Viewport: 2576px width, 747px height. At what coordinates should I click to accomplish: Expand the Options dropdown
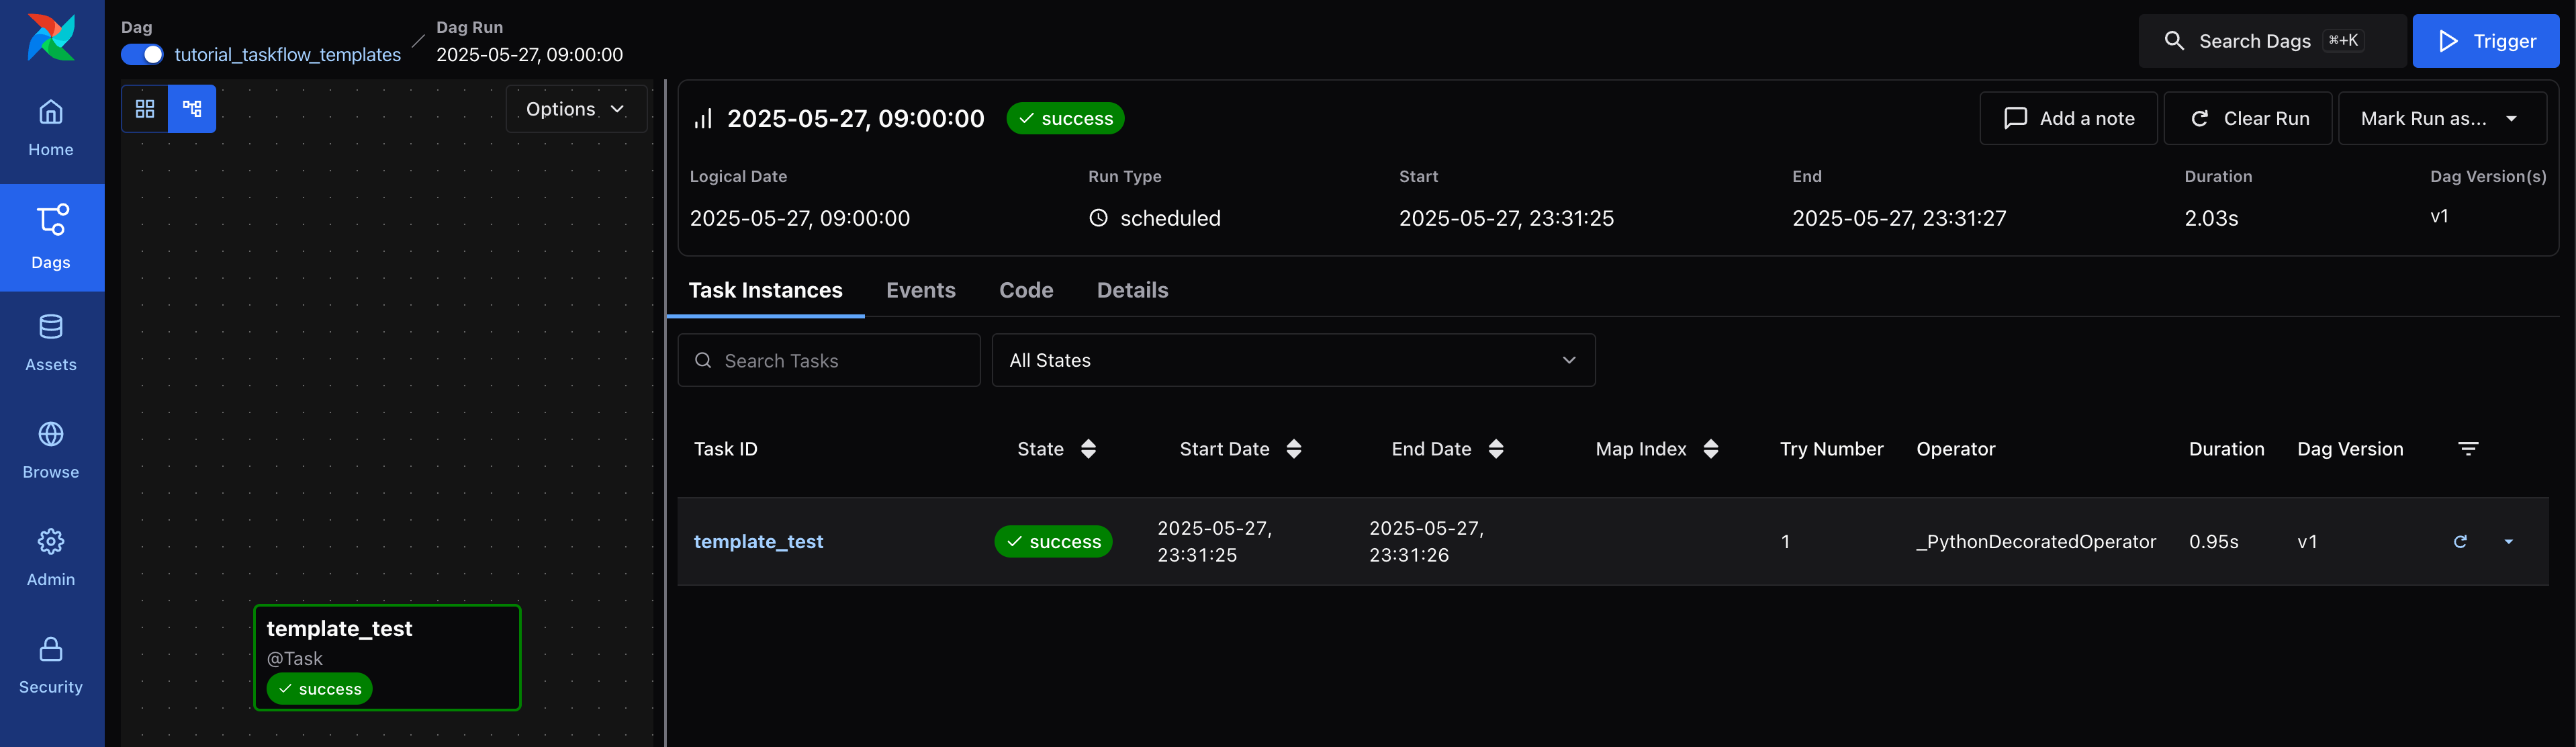pyautogui.click(x=575, y=109)
